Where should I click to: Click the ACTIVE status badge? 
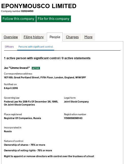click(x=36, y=68)
